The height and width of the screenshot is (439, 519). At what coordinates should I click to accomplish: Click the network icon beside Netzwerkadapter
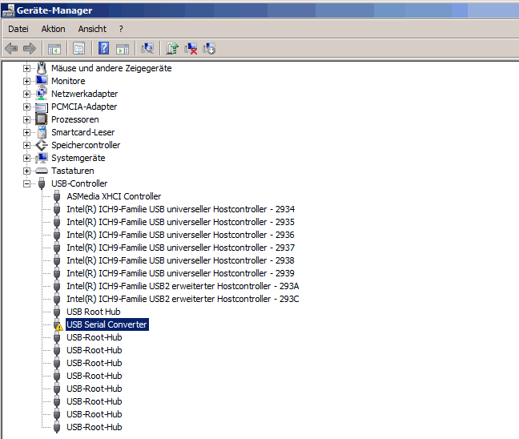pyautogui.click(x=42, y=94)
